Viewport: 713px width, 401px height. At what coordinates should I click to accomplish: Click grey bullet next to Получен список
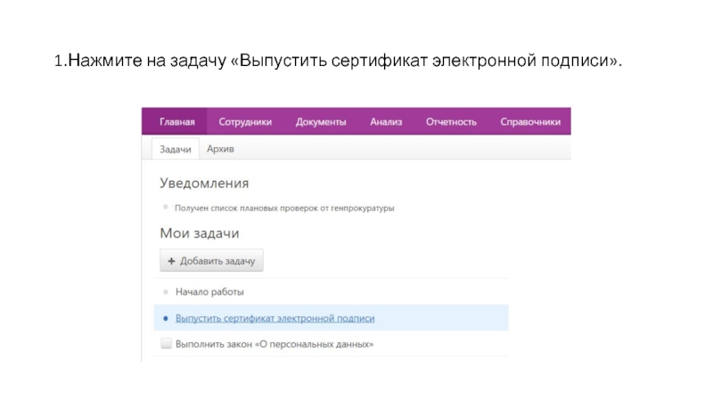[x=166, y=208]
